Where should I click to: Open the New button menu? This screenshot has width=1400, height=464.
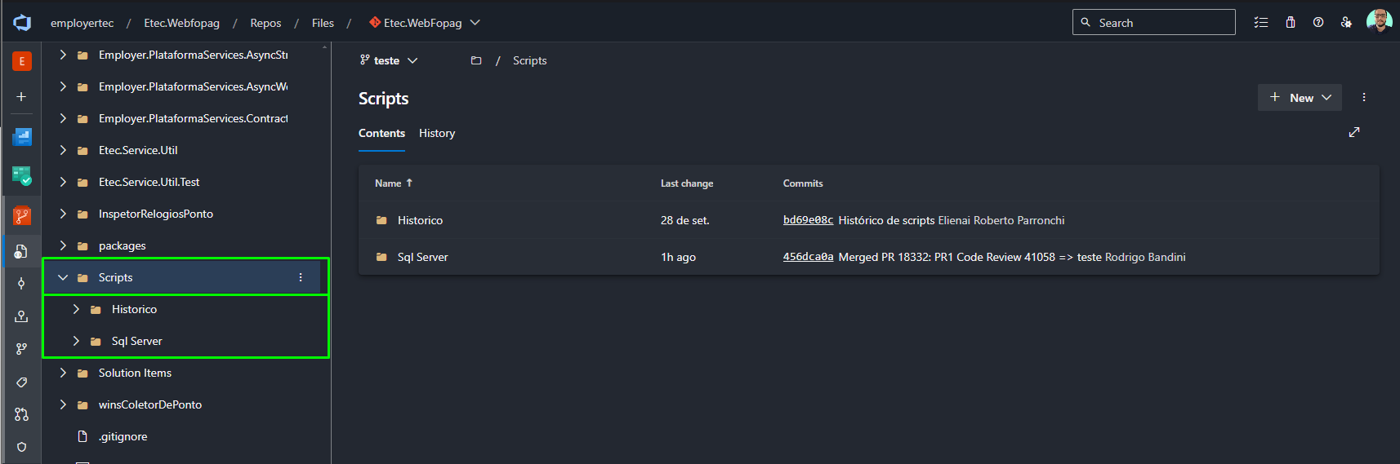pyautogui.click(x=1300, y=97)
